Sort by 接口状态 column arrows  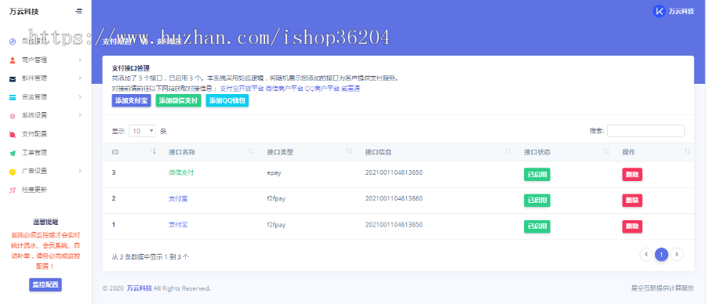(x=606, y=151)
